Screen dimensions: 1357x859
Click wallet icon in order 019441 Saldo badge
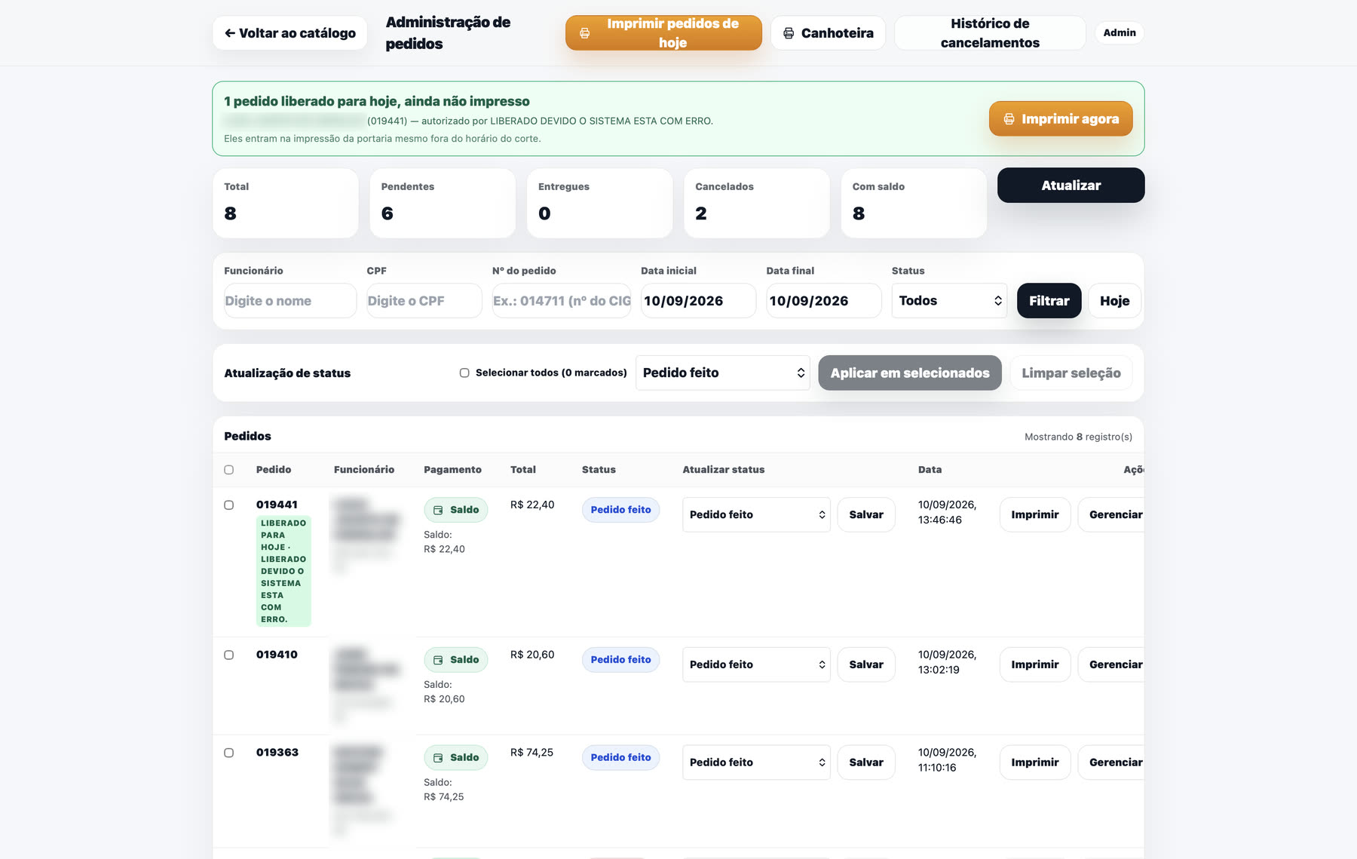pos(438,510)
